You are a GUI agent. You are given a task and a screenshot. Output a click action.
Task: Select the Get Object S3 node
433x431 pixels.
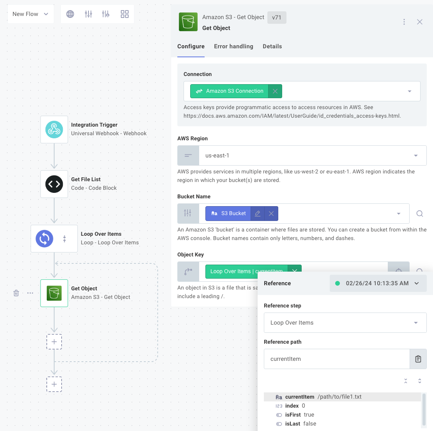tap(54, 293)
